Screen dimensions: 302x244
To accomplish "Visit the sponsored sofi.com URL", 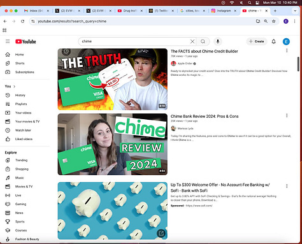I will (199, 206).
